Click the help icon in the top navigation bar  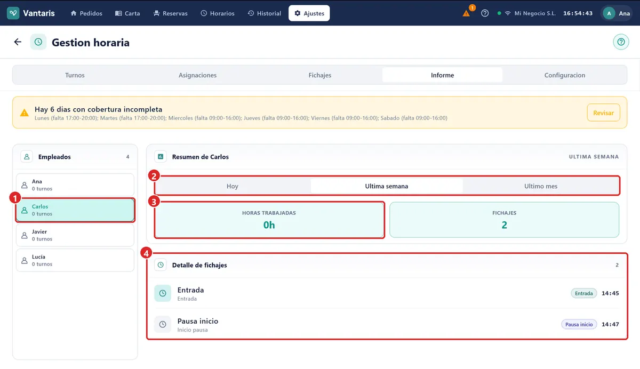pos(485,13)
